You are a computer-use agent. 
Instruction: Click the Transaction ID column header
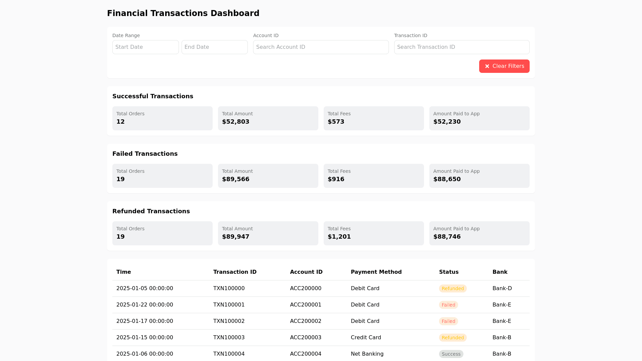(x=235, y=272)
